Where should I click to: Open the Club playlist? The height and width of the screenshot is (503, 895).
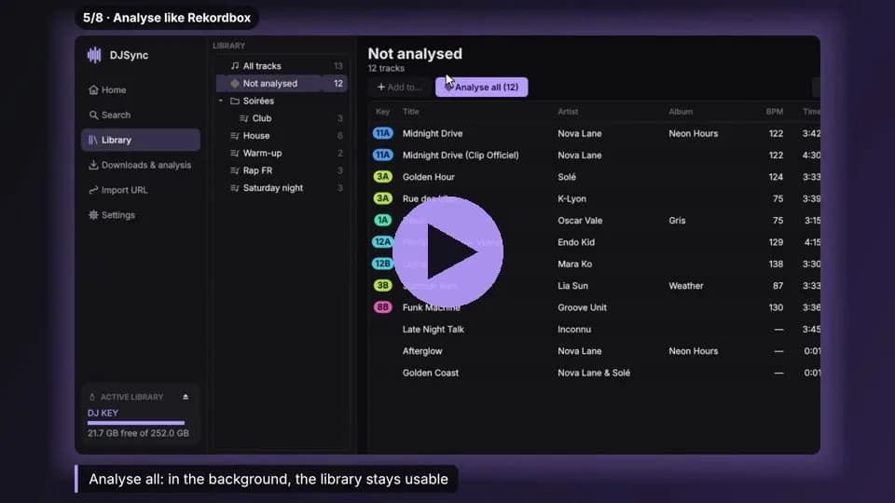[x=282, y=118]
